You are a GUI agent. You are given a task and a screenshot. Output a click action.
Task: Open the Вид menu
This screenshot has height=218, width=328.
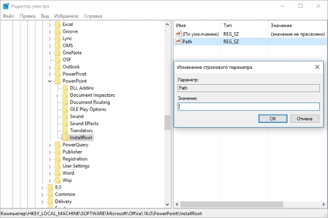45,16
